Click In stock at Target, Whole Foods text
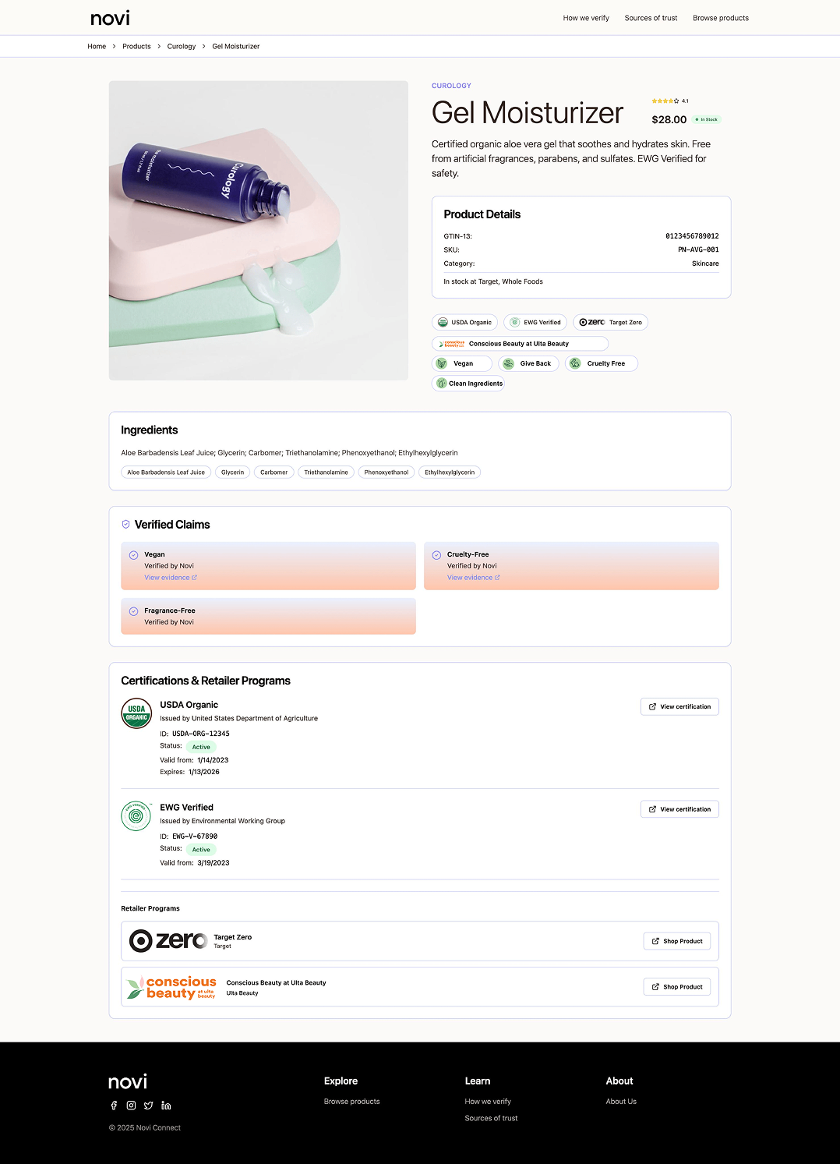The height and width of the screenshot is (1164, 840). click(493, 282)
